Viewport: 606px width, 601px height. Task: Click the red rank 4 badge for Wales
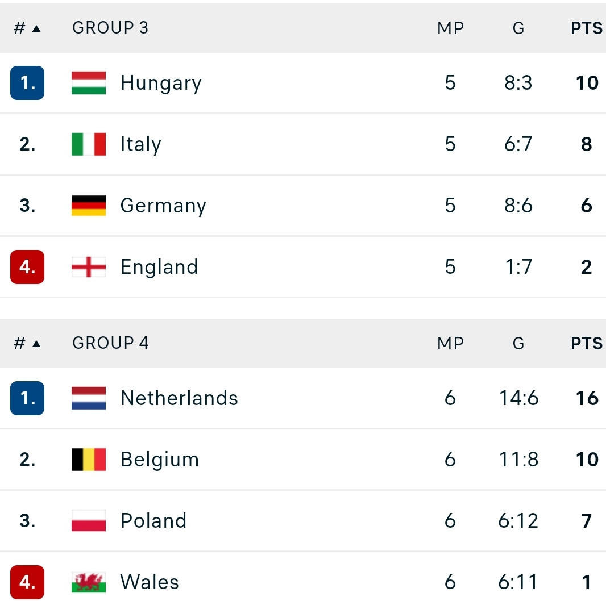click(x=27, y=582)
